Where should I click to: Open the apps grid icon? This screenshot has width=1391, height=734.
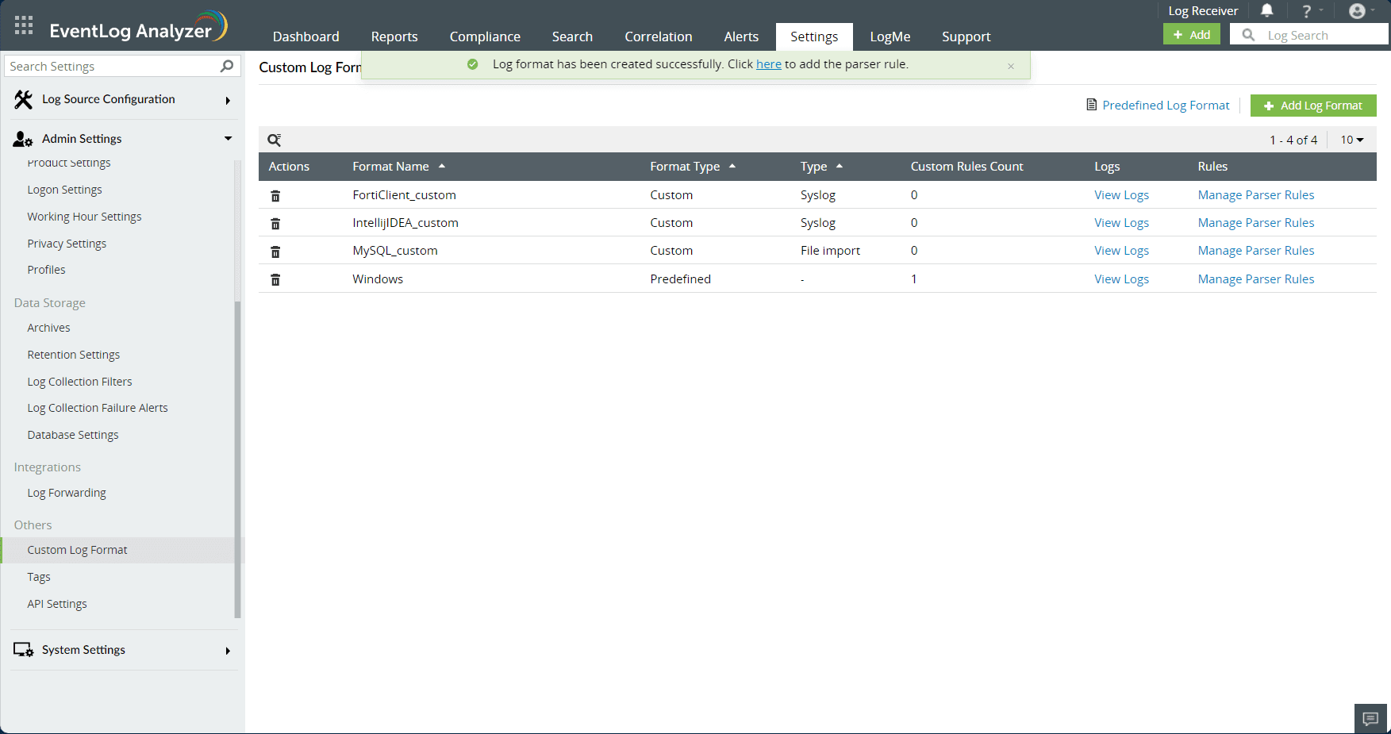tap(23, 25)
